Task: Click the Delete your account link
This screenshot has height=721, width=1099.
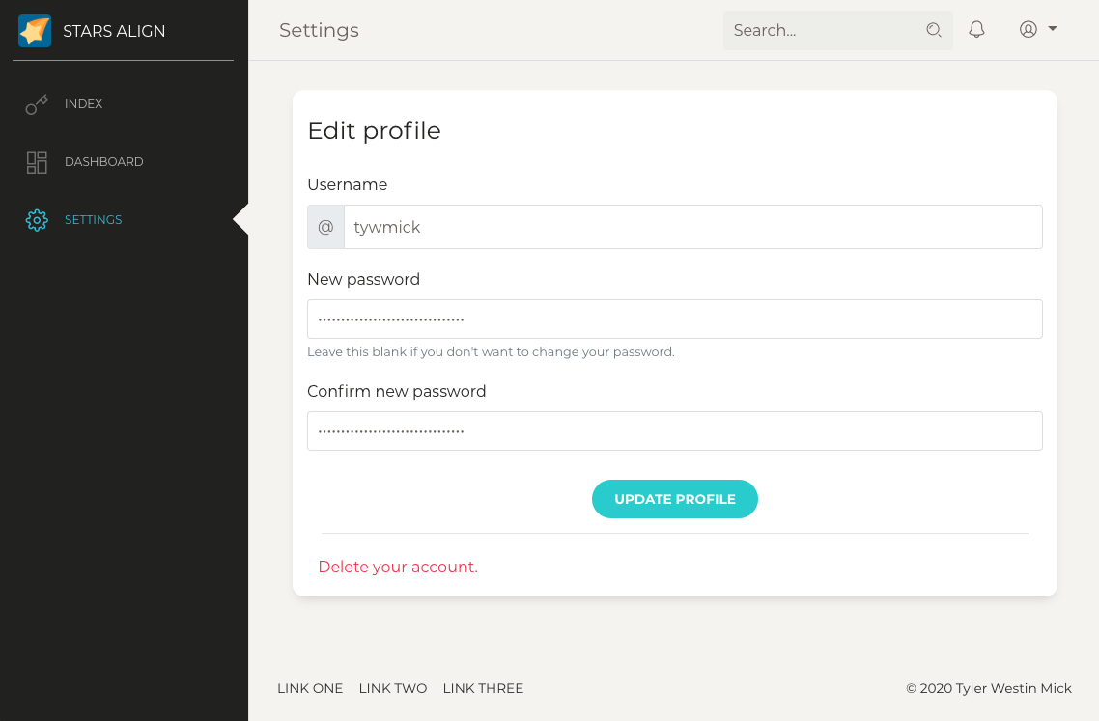Action: (x=397, y=567)
